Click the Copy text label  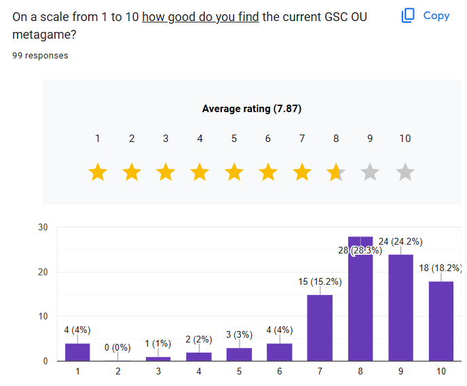click(436, 16)
